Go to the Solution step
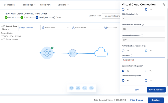The height and width of the screenshot is (103, 168). tap(26, 17)
